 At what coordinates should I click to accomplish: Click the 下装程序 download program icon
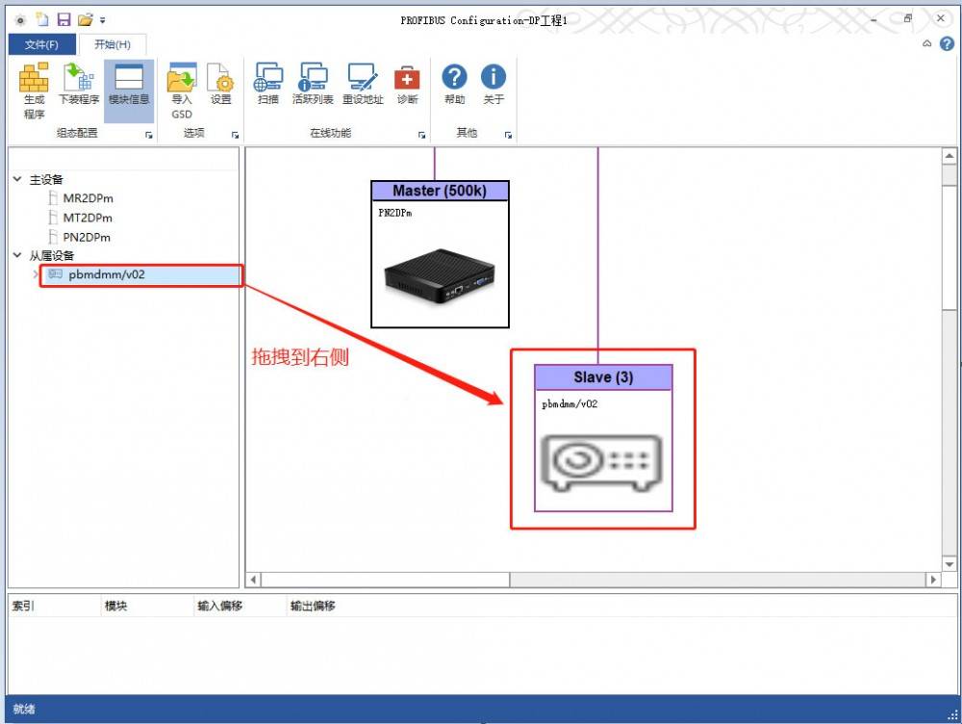pos(79,84)
